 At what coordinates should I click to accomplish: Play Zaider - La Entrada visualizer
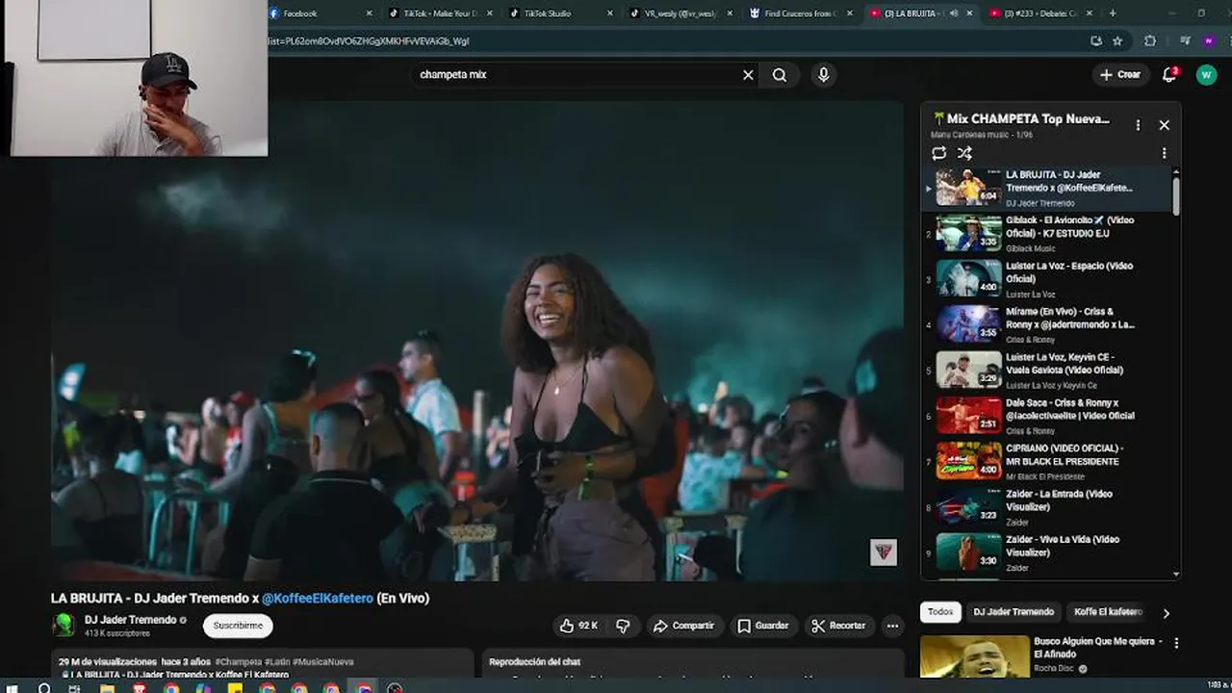(1047, 507)
